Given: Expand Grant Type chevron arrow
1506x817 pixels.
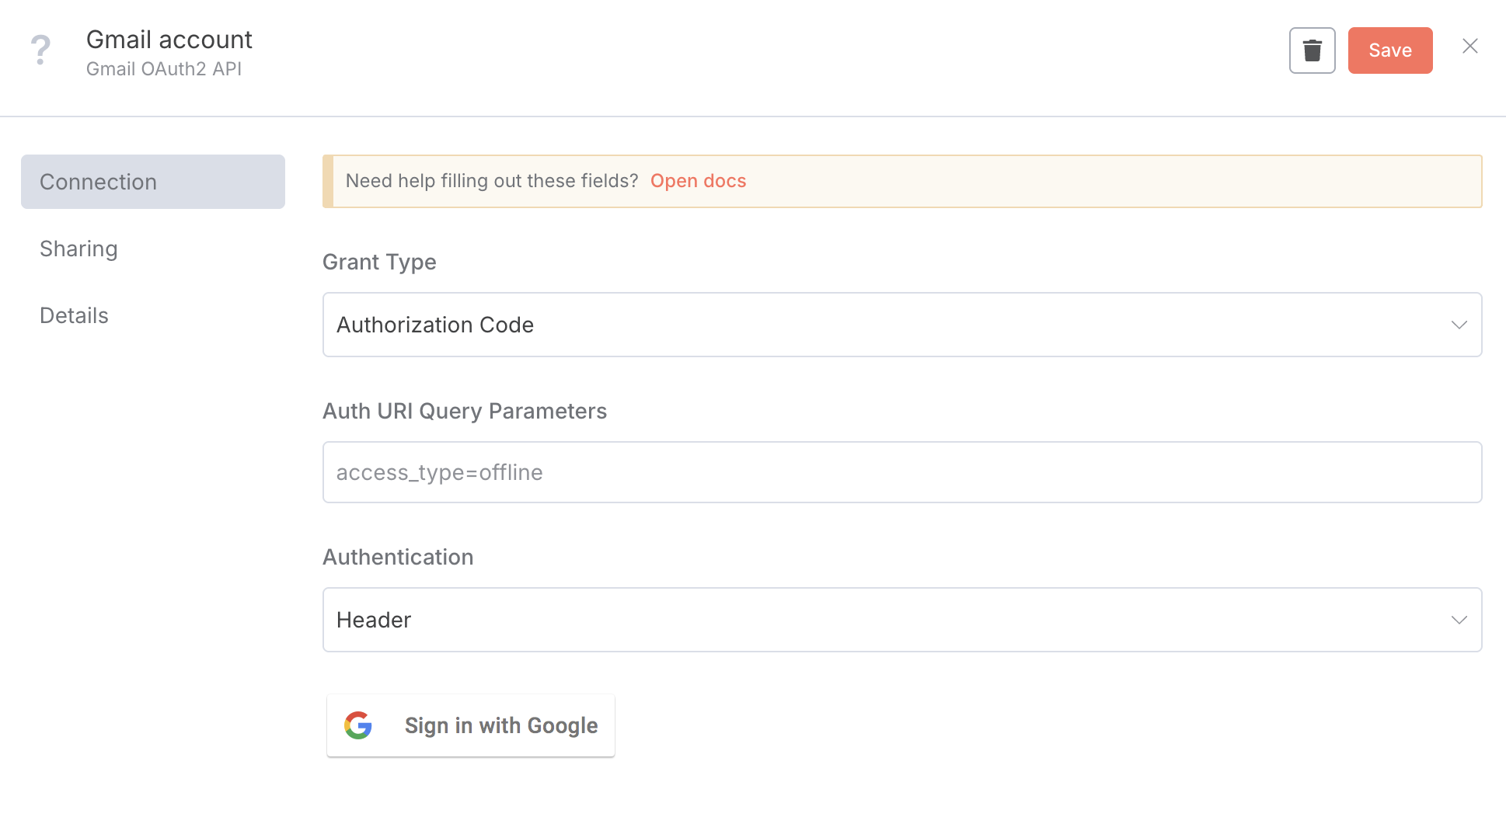Looking at the screenshot, I should click(x=1459, y=325).
